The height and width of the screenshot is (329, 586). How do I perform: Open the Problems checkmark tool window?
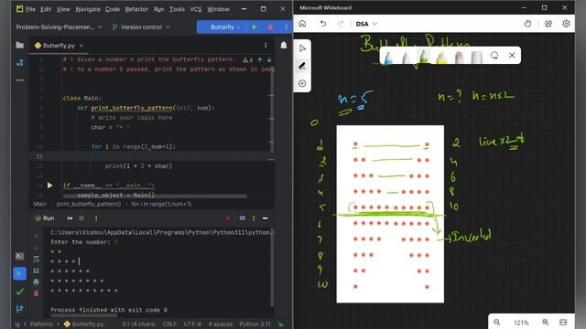point(20,292)
